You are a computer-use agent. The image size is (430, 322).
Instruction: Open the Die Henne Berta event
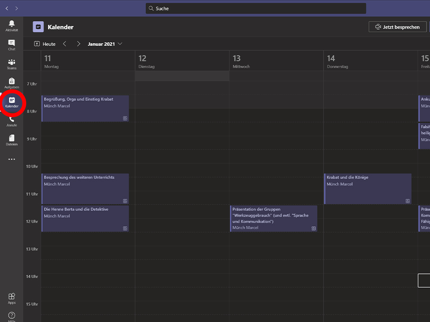pyautogui.click(x=85, y=219)
